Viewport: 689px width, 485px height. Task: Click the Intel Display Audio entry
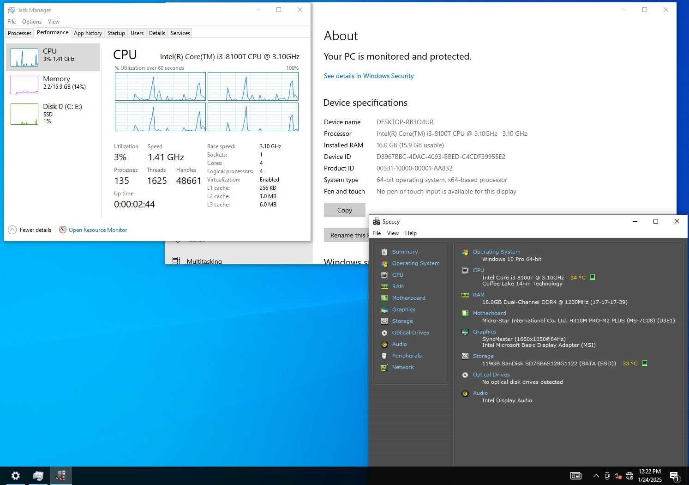click(x=507, y=400)
